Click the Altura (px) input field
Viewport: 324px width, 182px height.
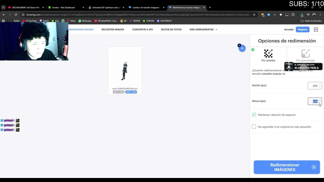(315, 101)
